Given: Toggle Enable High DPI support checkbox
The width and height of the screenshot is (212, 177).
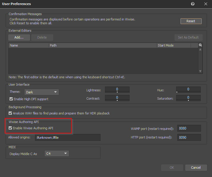Looking at the screenshot, I should coord(11,99).
